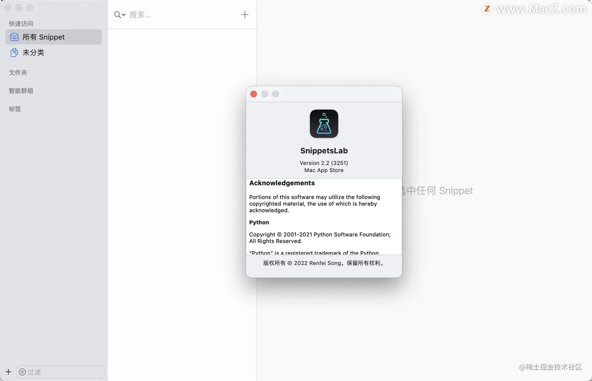Click the main window's gray close button

[8, 8]
